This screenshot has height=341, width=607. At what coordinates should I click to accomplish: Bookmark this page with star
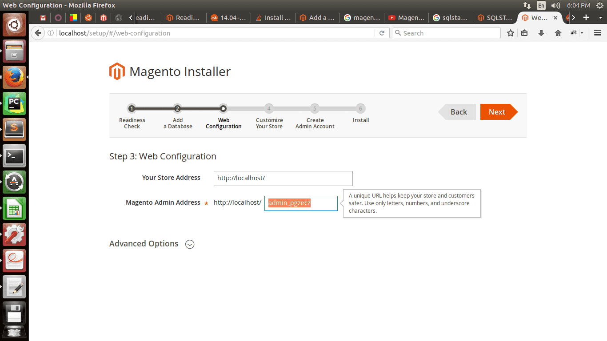pyautogui.click(x=511, y=33)
